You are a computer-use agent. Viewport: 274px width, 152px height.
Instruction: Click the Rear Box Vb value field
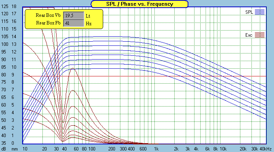pyautogui.click(x=74, y=16)
